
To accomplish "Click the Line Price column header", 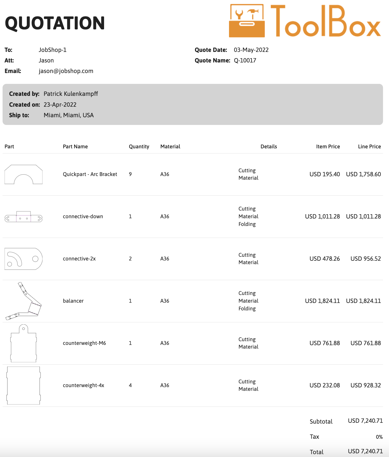I will point(369,147).
